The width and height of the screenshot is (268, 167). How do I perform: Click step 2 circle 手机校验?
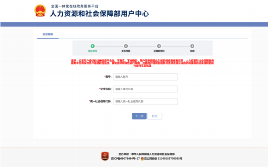point(126,46)
